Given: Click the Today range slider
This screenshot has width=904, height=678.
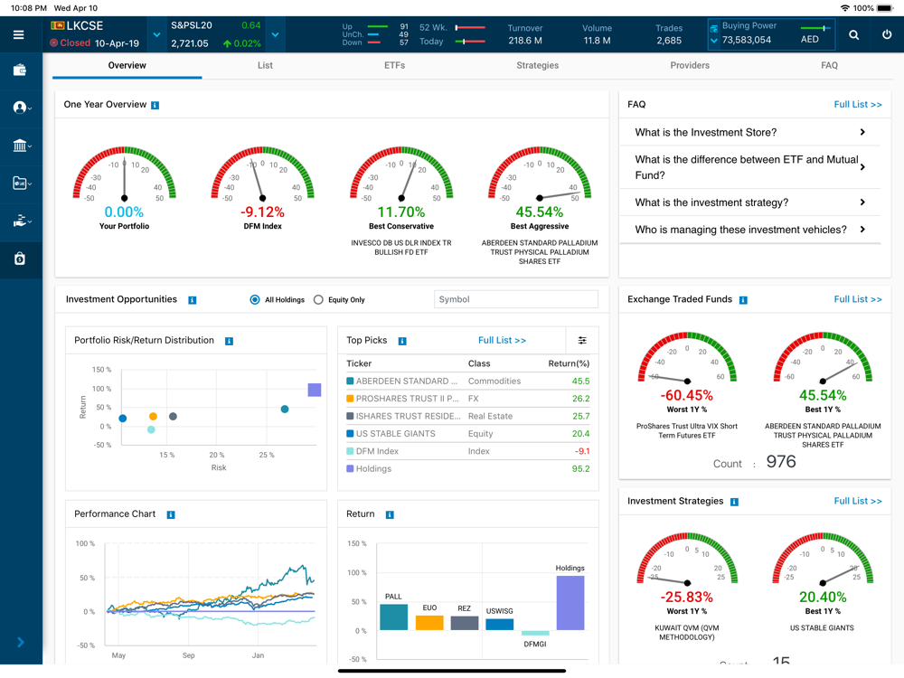Looking at the screenshot, I should click(470, 42).
